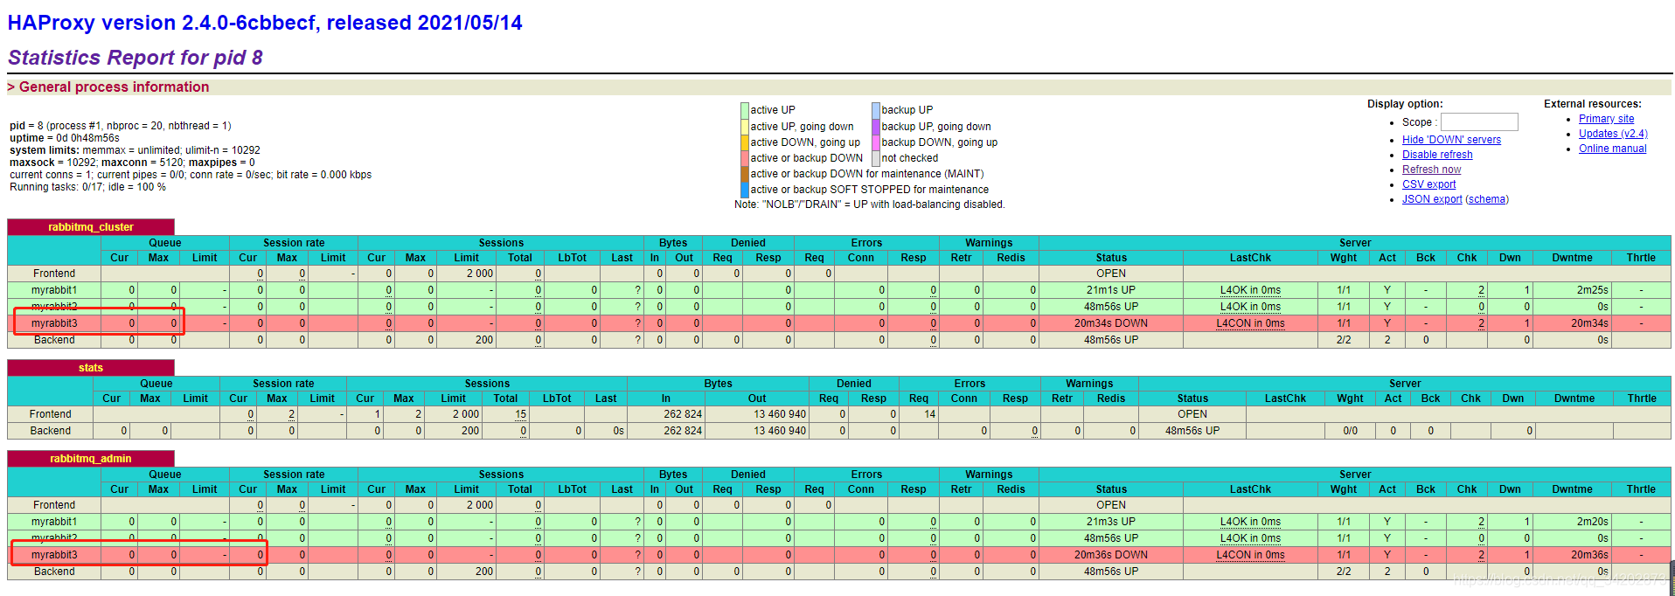Click the Refresh now link
The height and width of the screenshot is (596, 1675).
tap(1431, 170)
